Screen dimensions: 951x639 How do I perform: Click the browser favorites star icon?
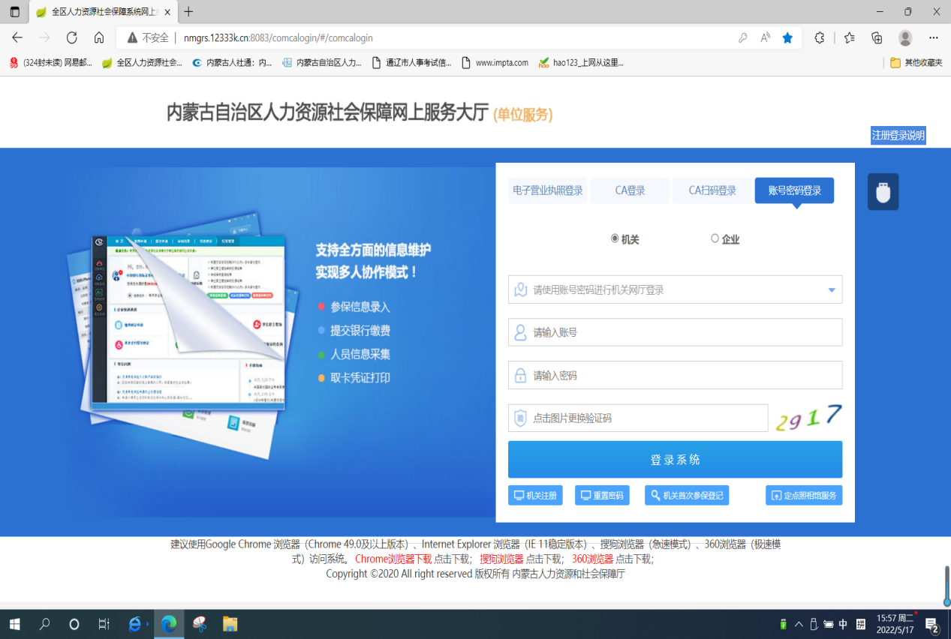coord(787,37)
